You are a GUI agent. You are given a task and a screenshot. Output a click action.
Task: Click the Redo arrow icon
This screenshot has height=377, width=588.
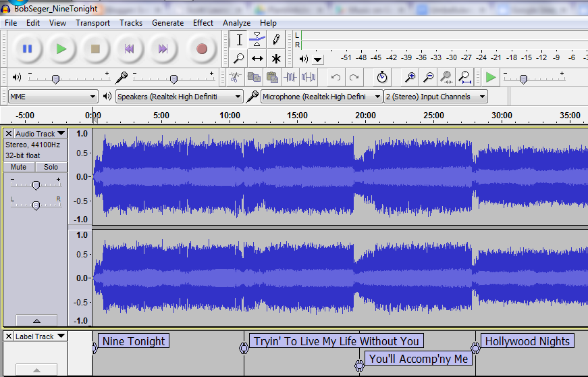pyautogui.click(x=354, y=78)
